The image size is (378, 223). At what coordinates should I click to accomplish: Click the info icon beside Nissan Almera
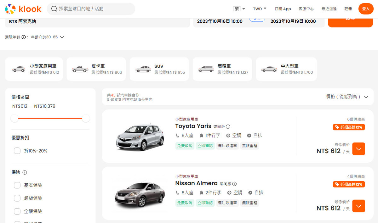[x=234, y=184]
